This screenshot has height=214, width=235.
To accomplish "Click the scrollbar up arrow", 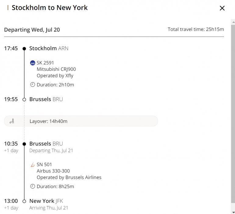I will pos(233,22).
